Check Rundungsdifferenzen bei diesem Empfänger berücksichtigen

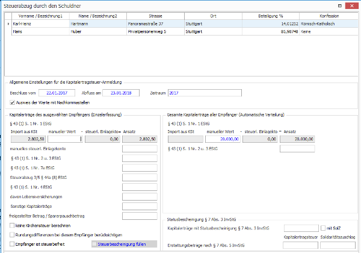(12, 235)
